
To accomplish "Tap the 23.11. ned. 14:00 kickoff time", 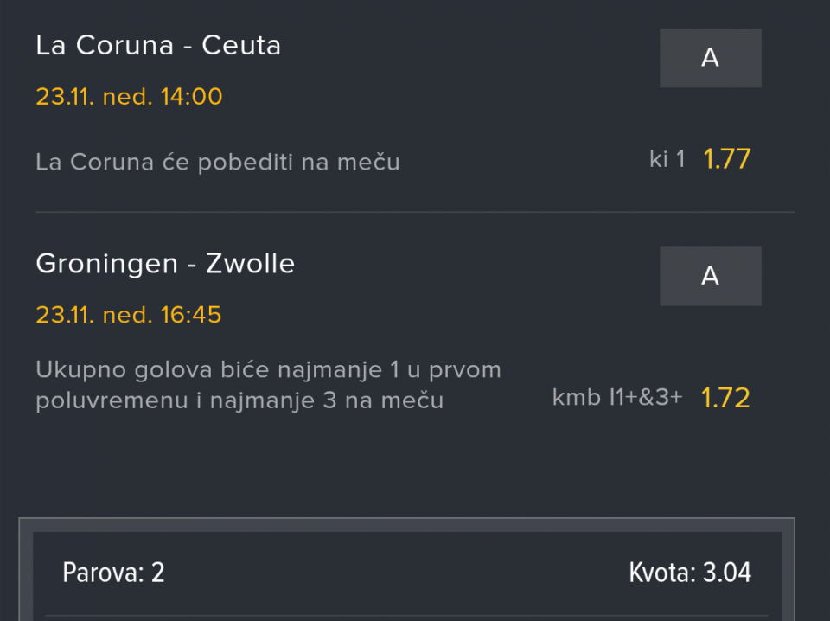I will 129,96.
